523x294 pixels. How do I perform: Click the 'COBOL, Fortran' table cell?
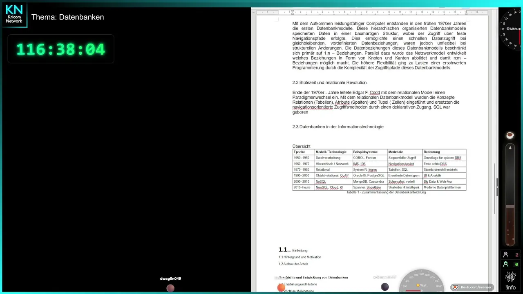(x=370, y=158)
